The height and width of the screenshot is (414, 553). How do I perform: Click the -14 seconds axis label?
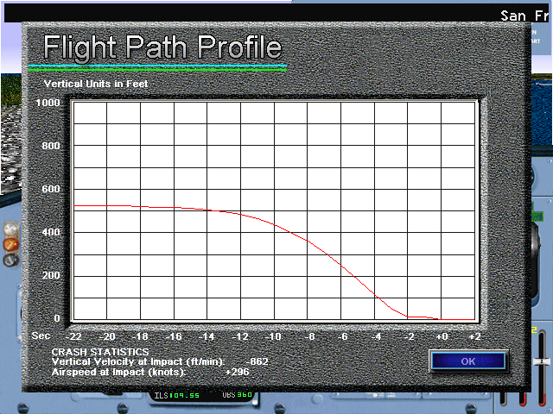207,336
